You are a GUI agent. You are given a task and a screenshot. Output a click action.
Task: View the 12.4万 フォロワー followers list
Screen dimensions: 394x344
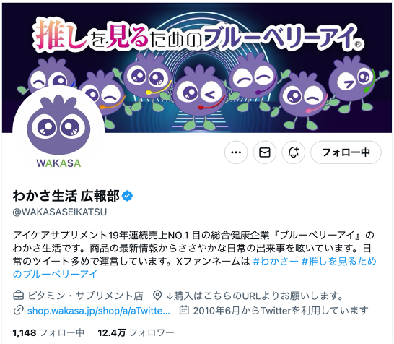pyautogui.click(x=136, y=333)
